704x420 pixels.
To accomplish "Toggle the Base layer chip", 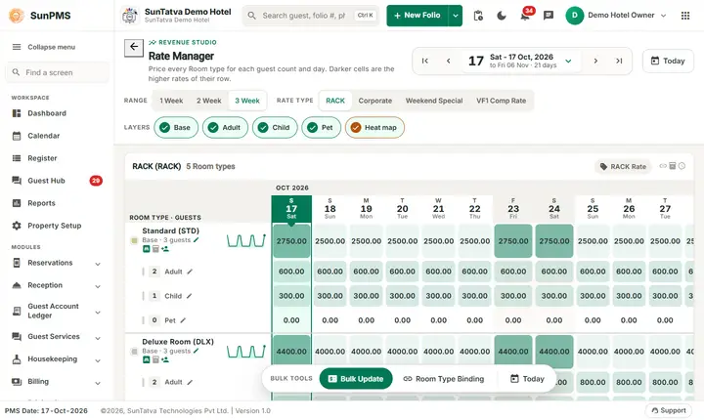I will pyautogui.click(x=176, y=128).
